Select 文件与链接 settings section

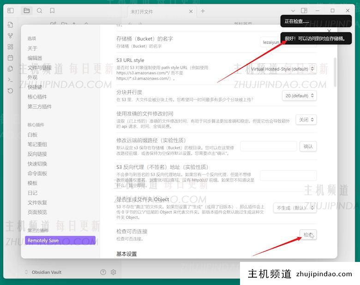click(x=40, y=67)
